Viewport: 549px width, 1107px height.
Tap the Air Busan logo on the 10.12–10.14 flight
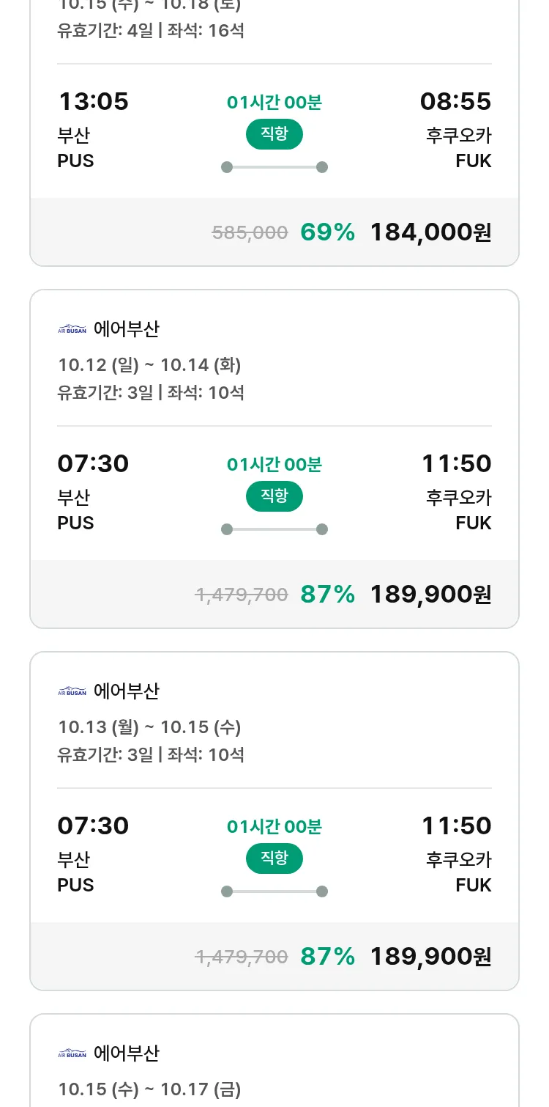click(72, 330)
